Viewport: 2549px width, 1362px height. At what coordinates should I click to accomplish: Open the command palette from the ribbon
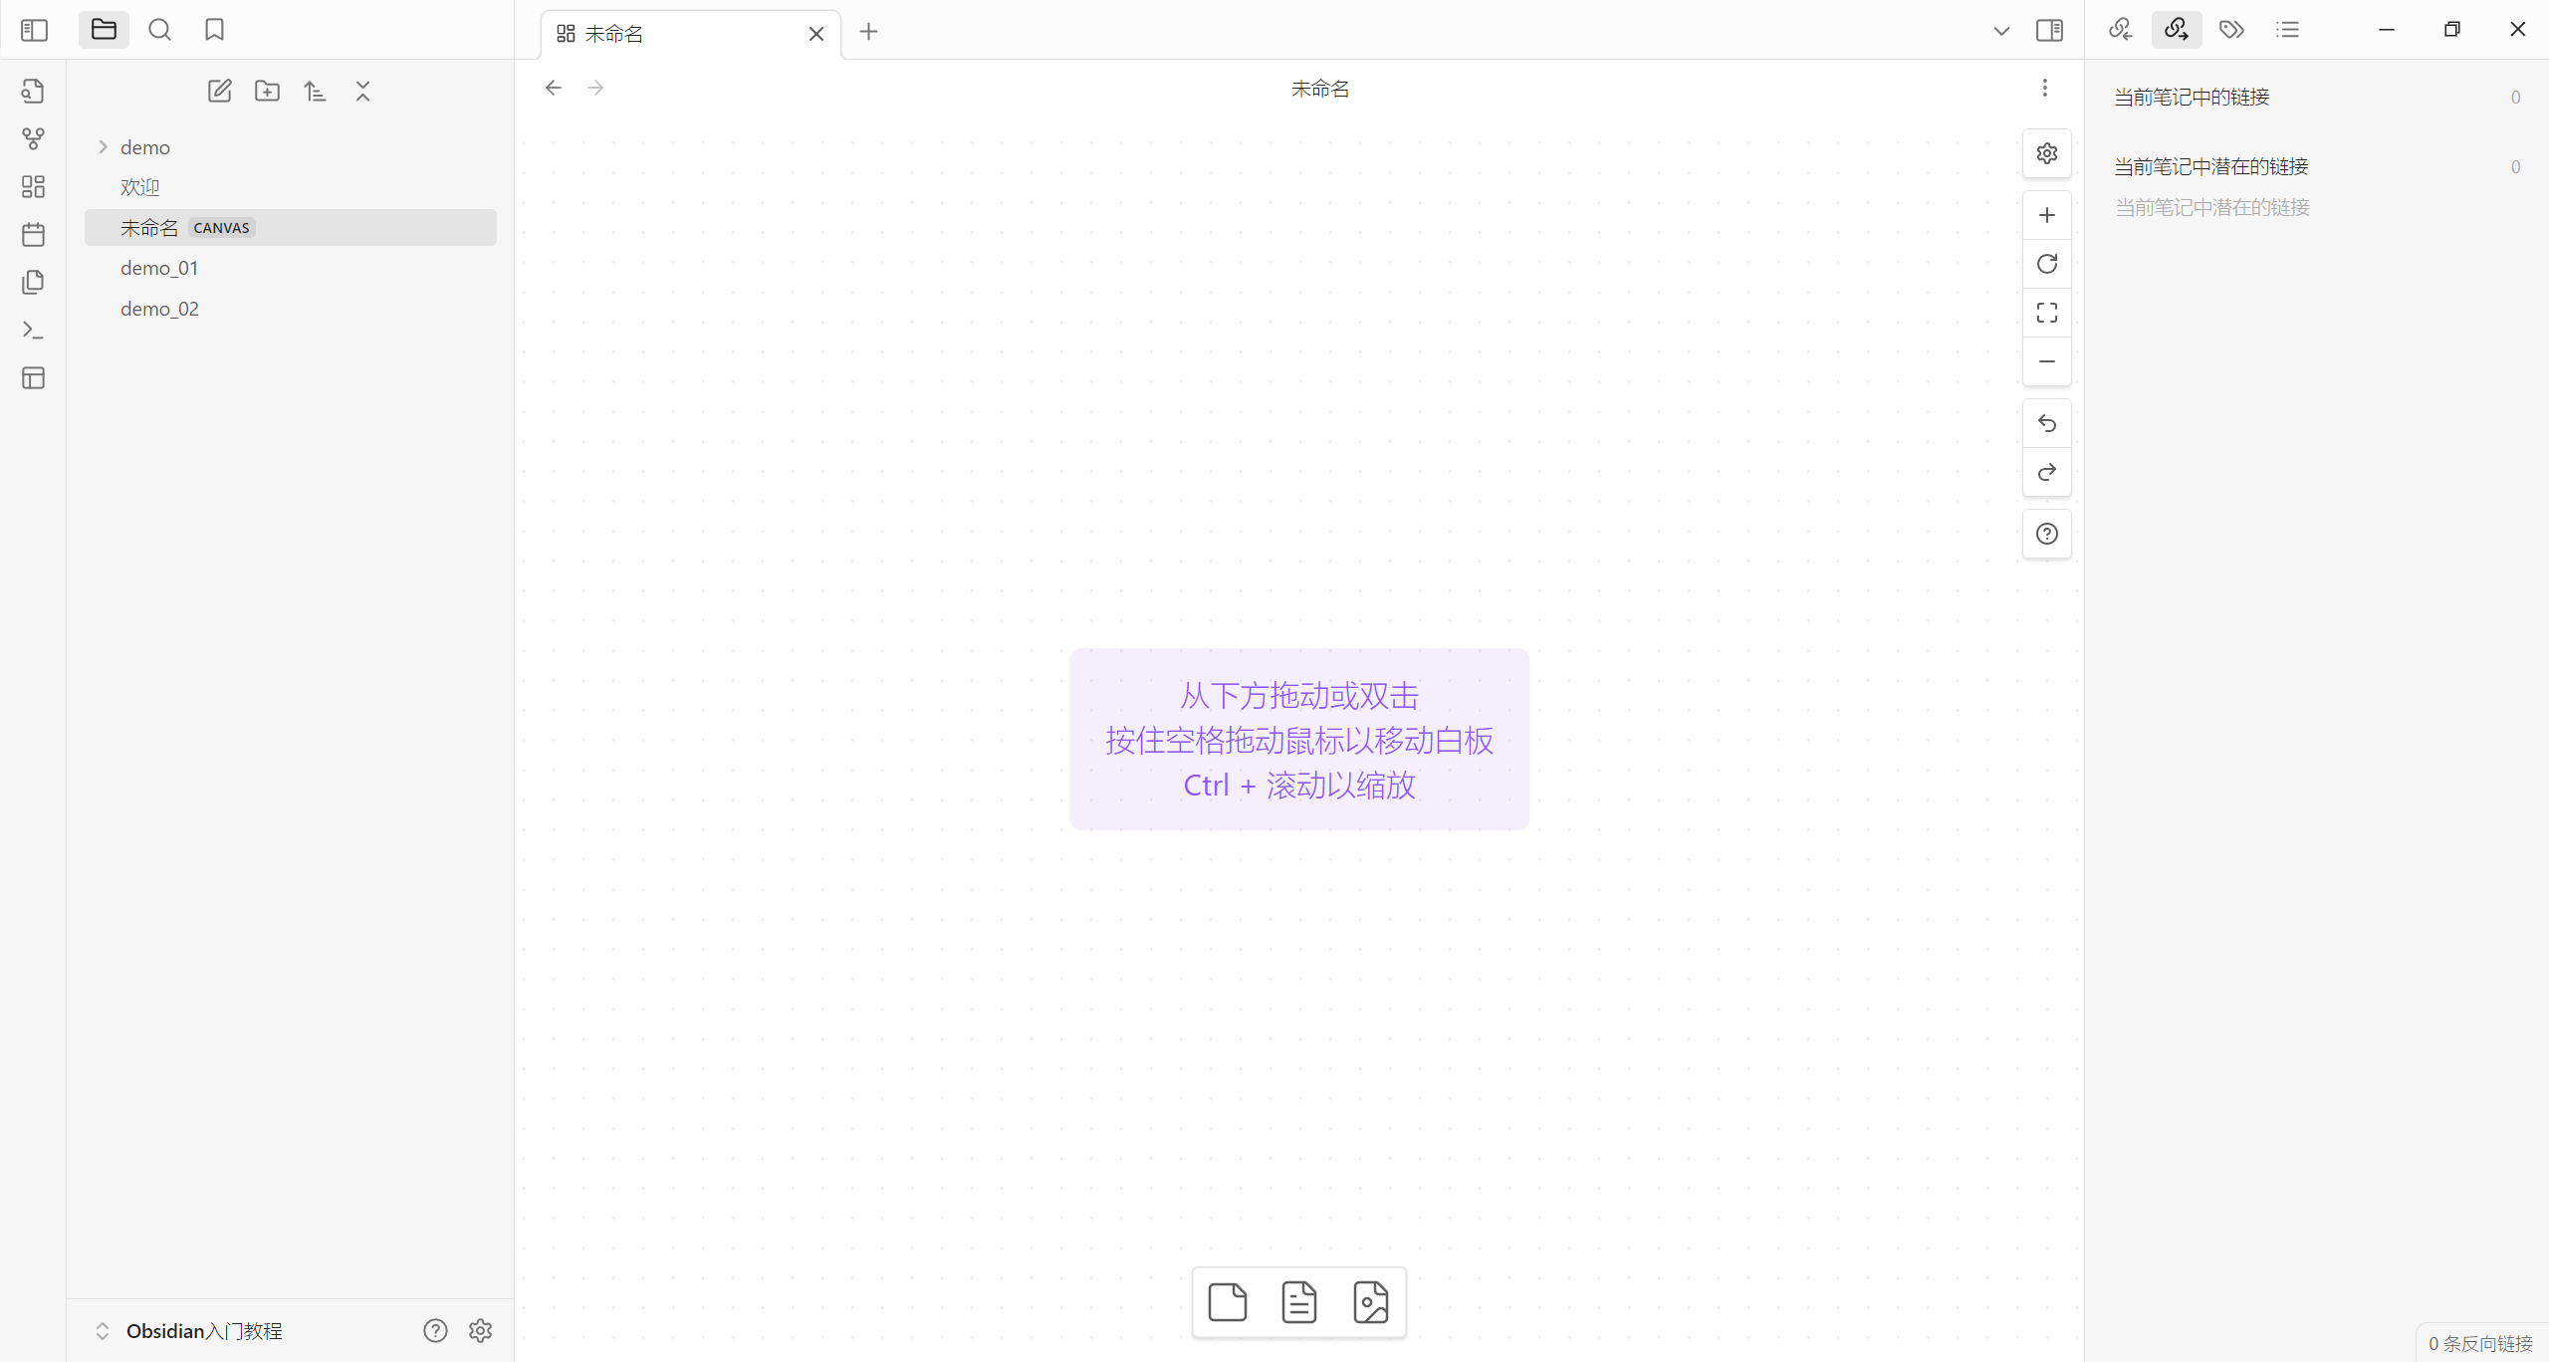33,330
